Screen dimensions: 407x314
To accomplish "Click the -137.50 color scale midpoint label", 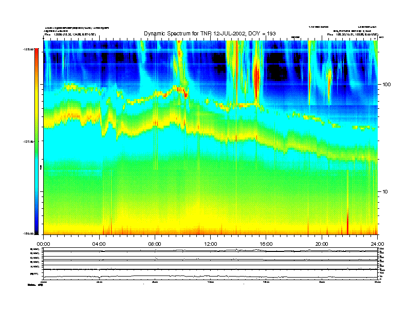I will (28, 142).
